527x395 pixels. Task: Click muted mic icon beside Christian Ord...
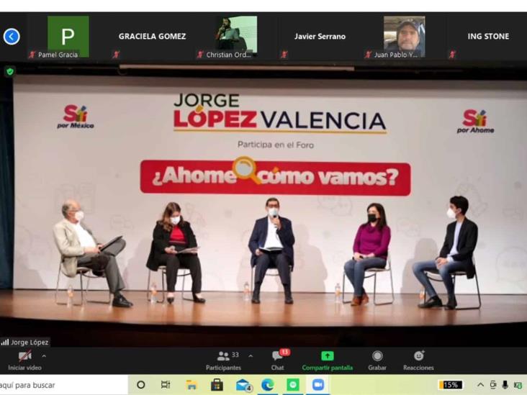200,55
